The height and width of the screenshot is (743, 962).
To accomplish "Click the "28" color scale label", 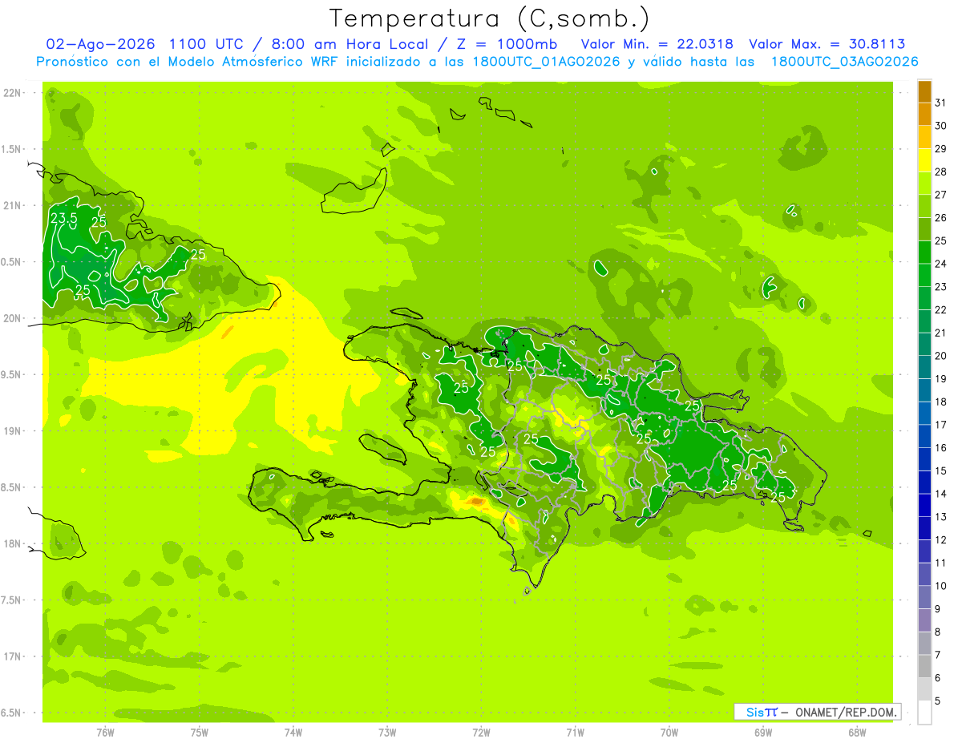I will 940,172.
